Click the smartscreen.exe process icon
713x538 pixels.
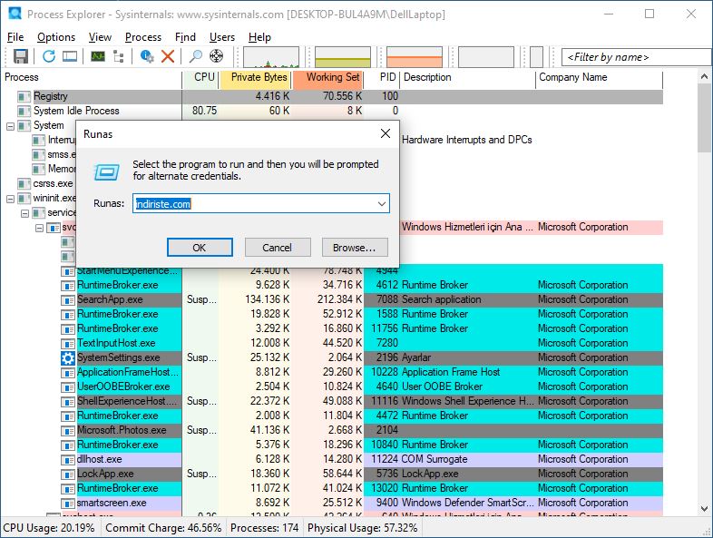point(68,504)
